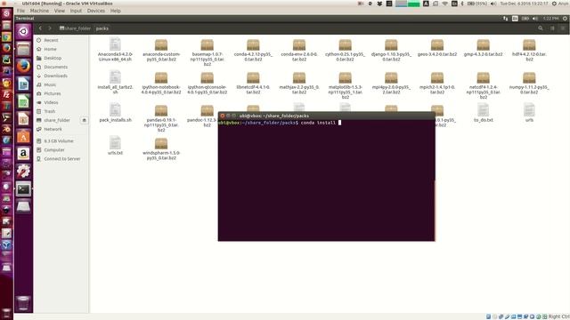The height and width of the screenshot is (320, 570).
Task: Select the windspharm-1.5.0 archive
Action: (x=161, y=148)
